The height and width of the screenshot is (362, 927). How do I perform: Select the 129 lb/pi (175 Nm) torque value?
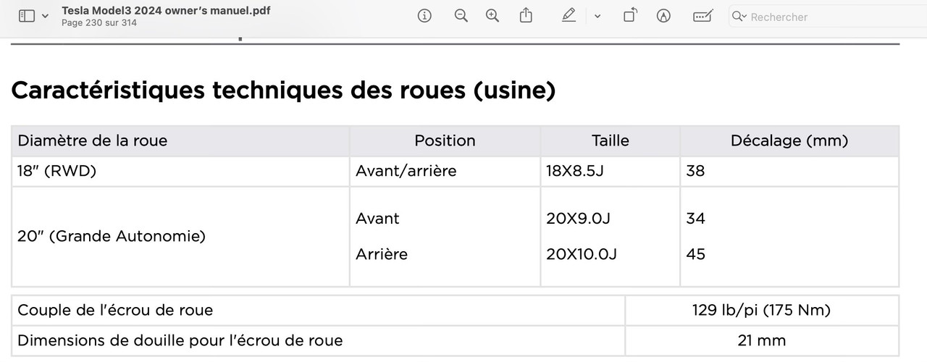point(761,310)
